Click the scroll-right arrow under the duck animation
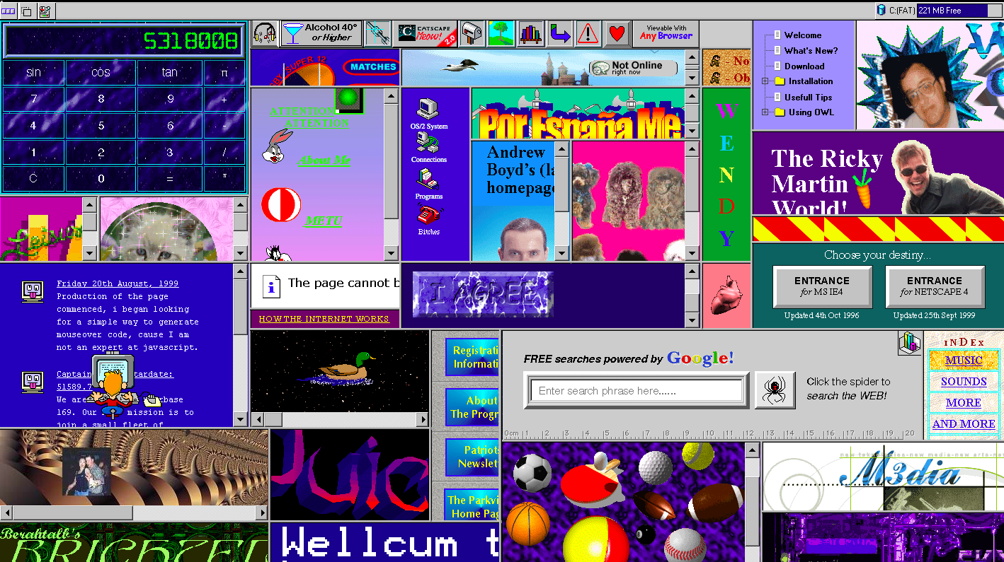This screenshot has height=562, width=1004. (x=422, y=420)
